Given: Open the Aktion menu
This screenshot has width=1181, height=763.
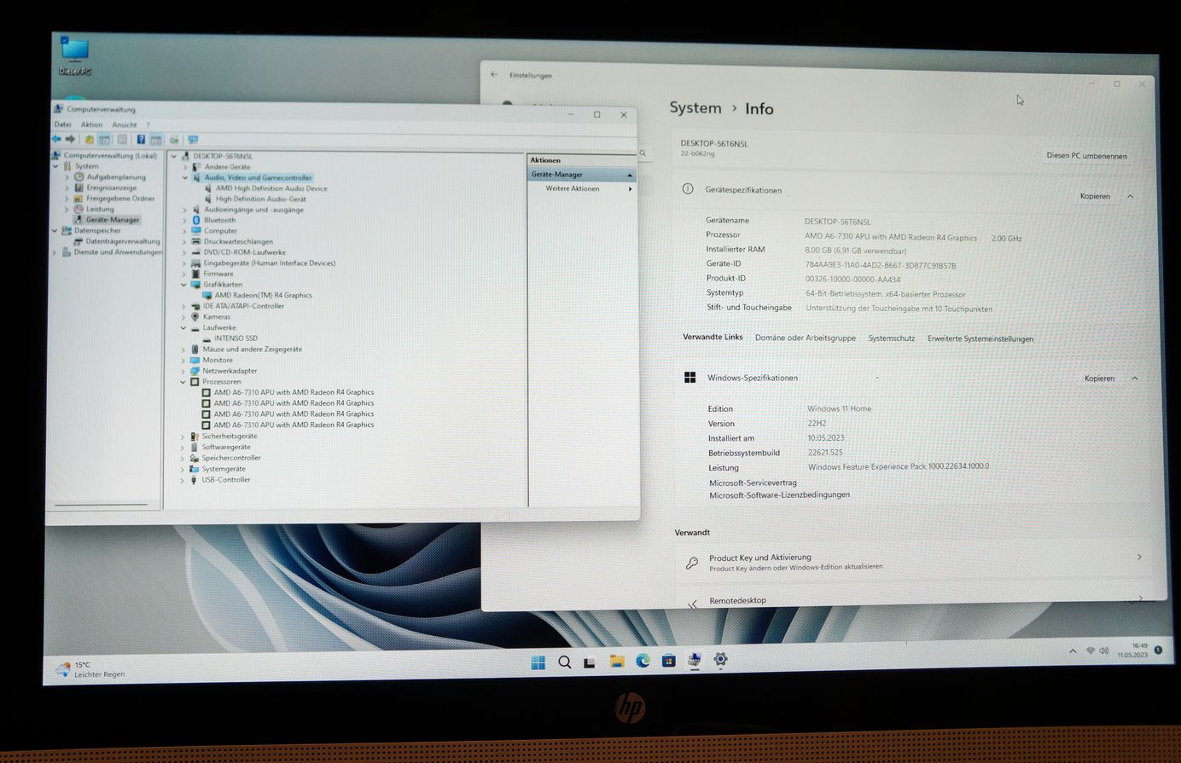Looking at the screenshot, I should pyautogui.click(x=91, y=124).
